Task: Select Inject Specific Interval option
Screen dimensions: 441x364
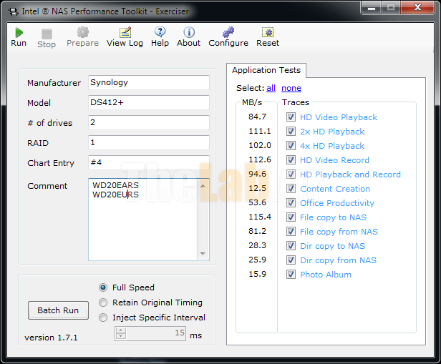Action: pos(103,318)
